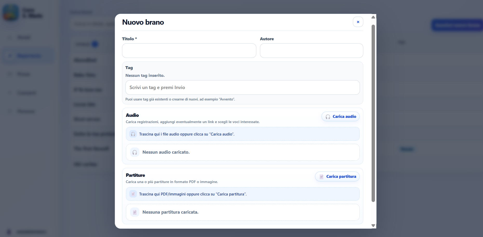483x237 pixels.
Task: Focus the Autore text field
Action: click(311, 51)
